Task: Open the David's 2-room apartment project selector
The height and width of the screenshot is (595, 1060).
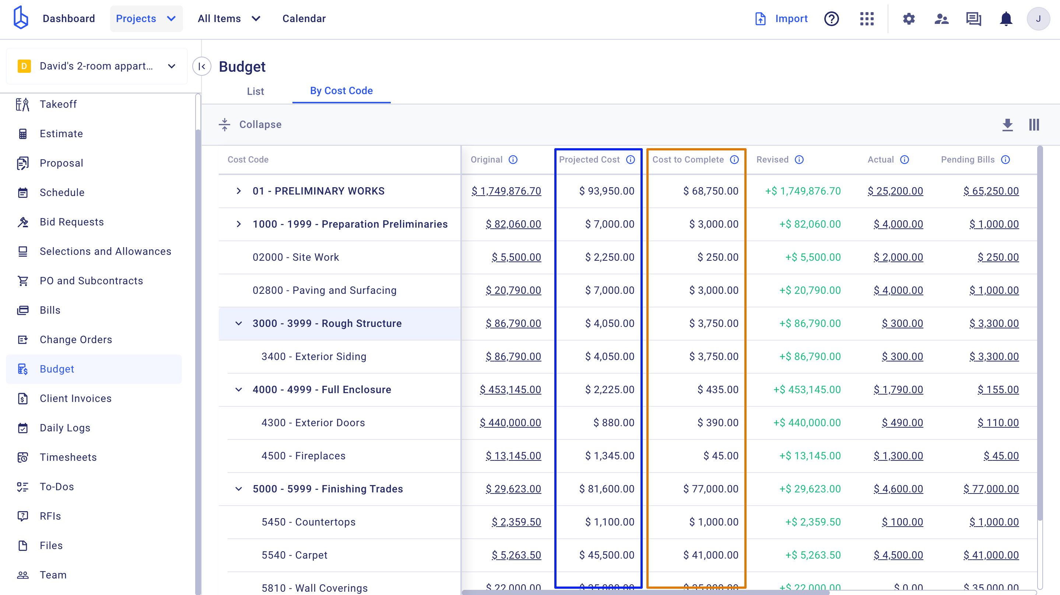Action: [x=97, y=66]
